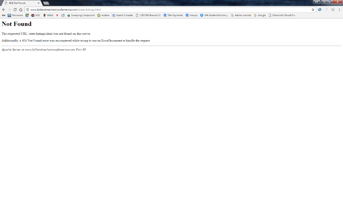Reload the 404 page
Viewport: 343px width, 220px height.
(15, 10)
